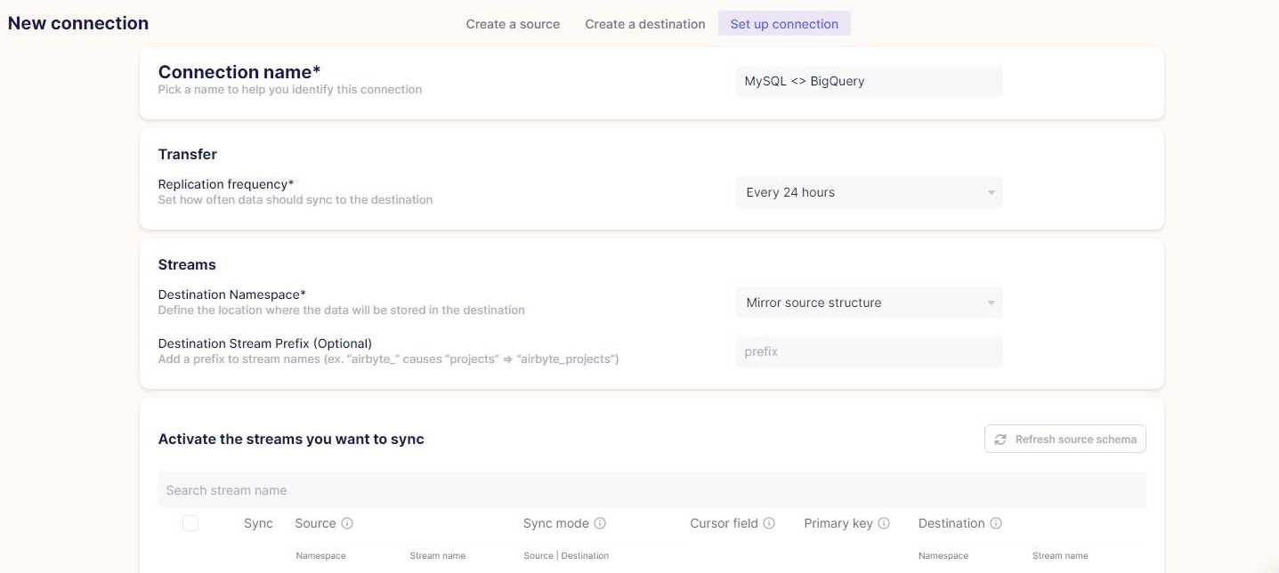
Task: Click the Destination Stream Prefix input
Action: [868, 351]
